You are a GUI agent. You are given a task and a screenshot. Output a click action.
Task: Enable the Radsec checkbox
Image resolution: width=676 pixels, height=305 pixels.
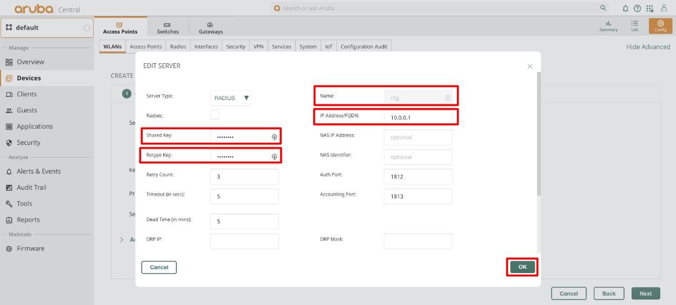click(x=215, y=115)
